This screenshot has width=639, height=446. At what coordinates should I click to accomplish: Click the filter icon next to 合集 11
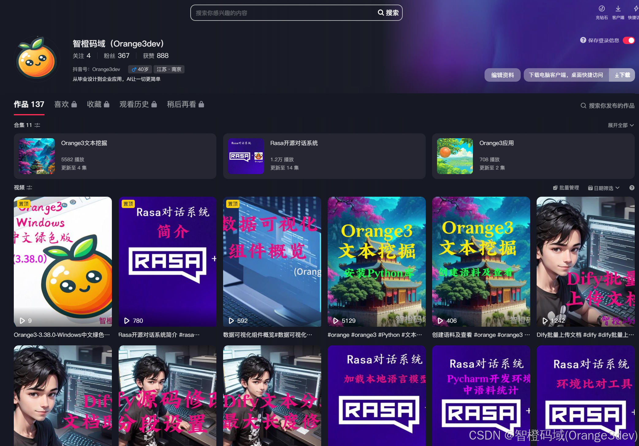37,125
